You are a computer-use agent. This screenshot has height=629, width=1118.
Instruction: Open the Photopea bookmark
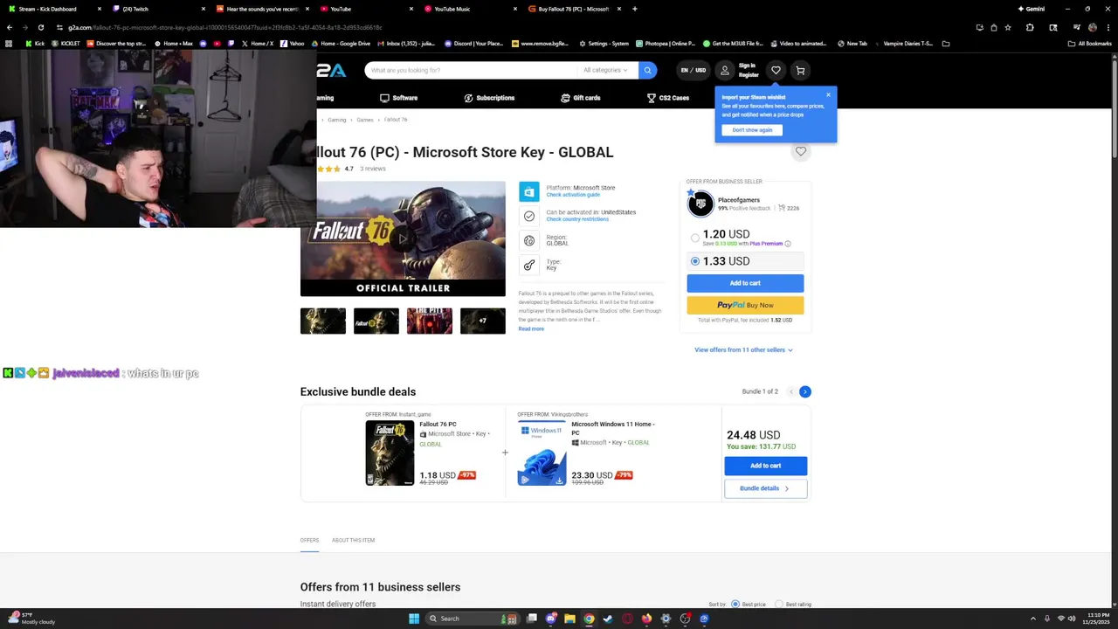click(666, 43)
